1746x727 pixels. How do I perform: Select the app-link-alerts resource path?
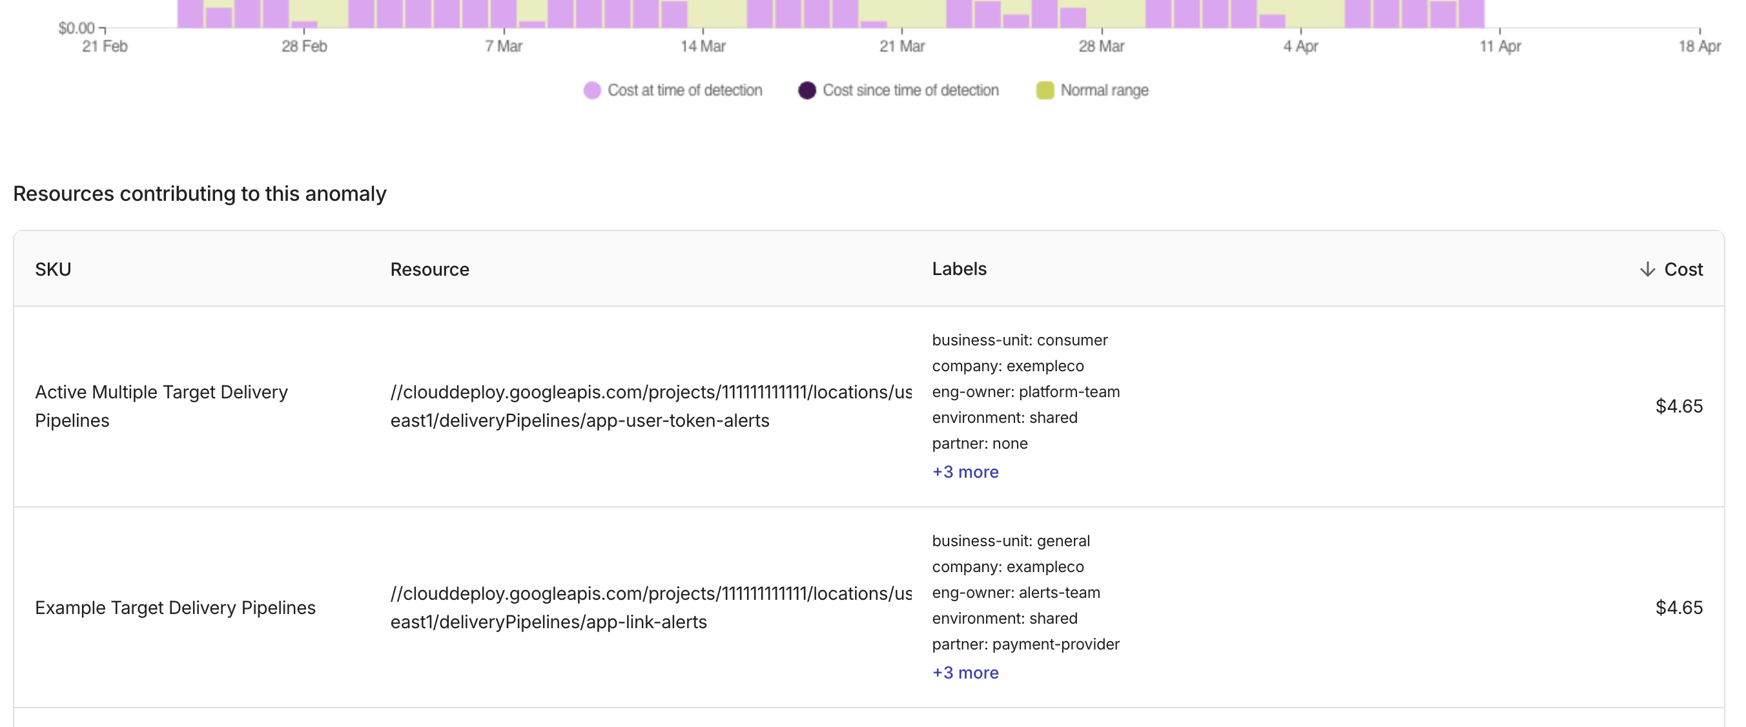pos(650,607)
